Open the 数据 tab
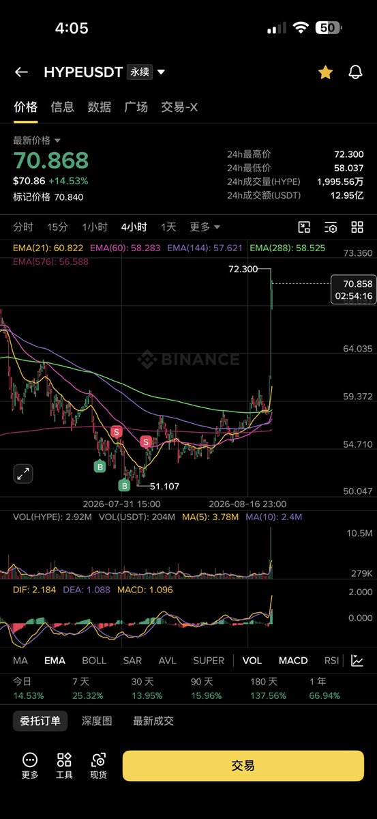The height and width of the screenshot is (819, 377). point(100,107)
